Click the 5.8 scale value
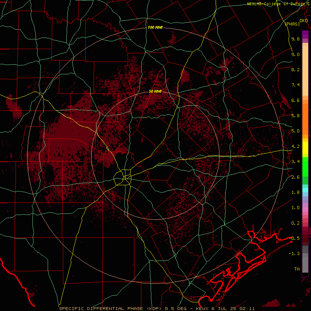The height and width of the screenshot is (311, 311). tap(295, 116)
